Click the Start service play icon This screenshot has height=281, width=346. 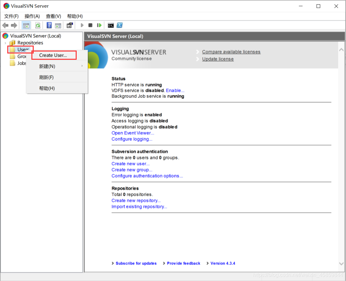tap(82, 25)
